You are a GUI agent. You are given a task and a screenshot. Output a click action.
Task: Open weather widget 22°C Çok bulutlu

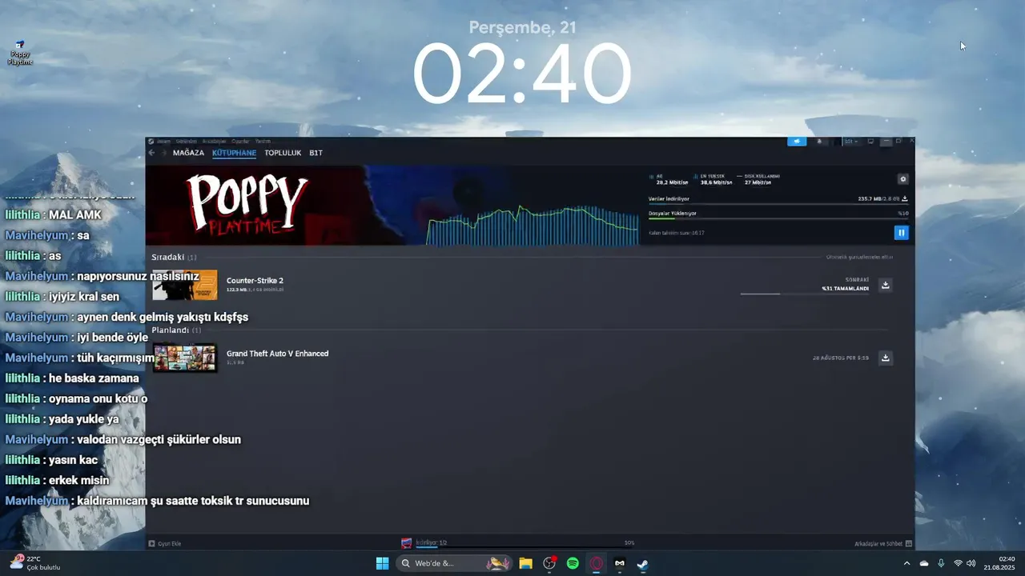coord(35,563)
